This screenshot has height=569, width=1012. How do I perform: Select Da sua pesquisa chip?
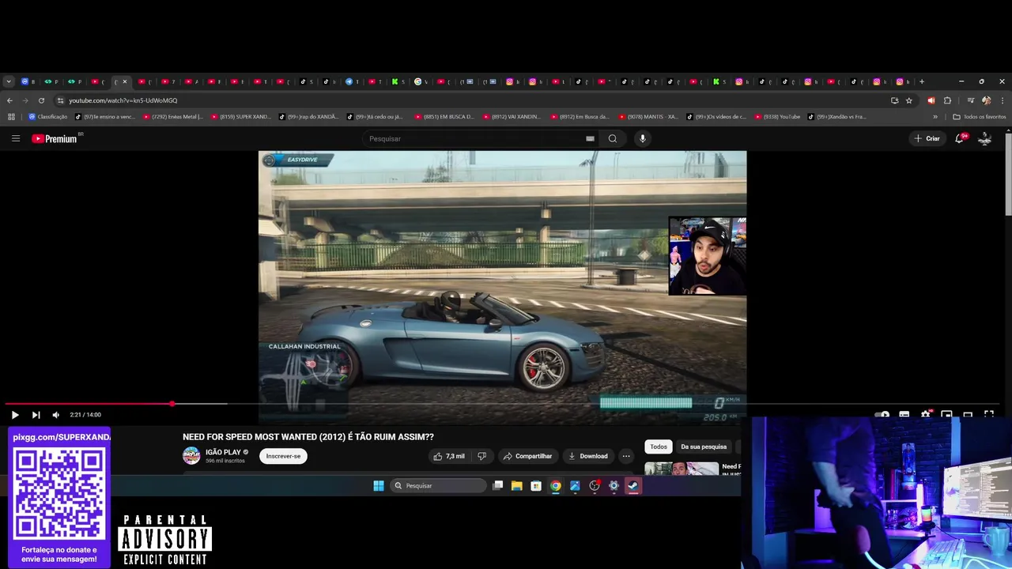point(704,447)
